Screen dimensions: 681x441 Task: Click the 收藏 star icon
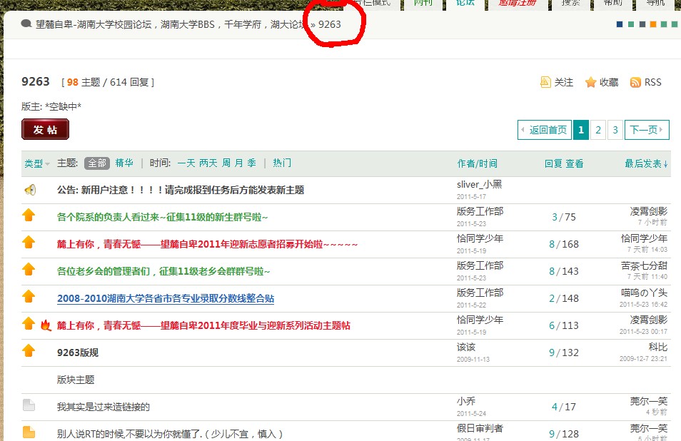tap(590, 83)
